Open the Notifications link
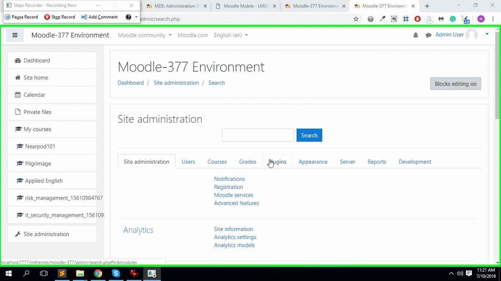 click(x=229, y=179)
